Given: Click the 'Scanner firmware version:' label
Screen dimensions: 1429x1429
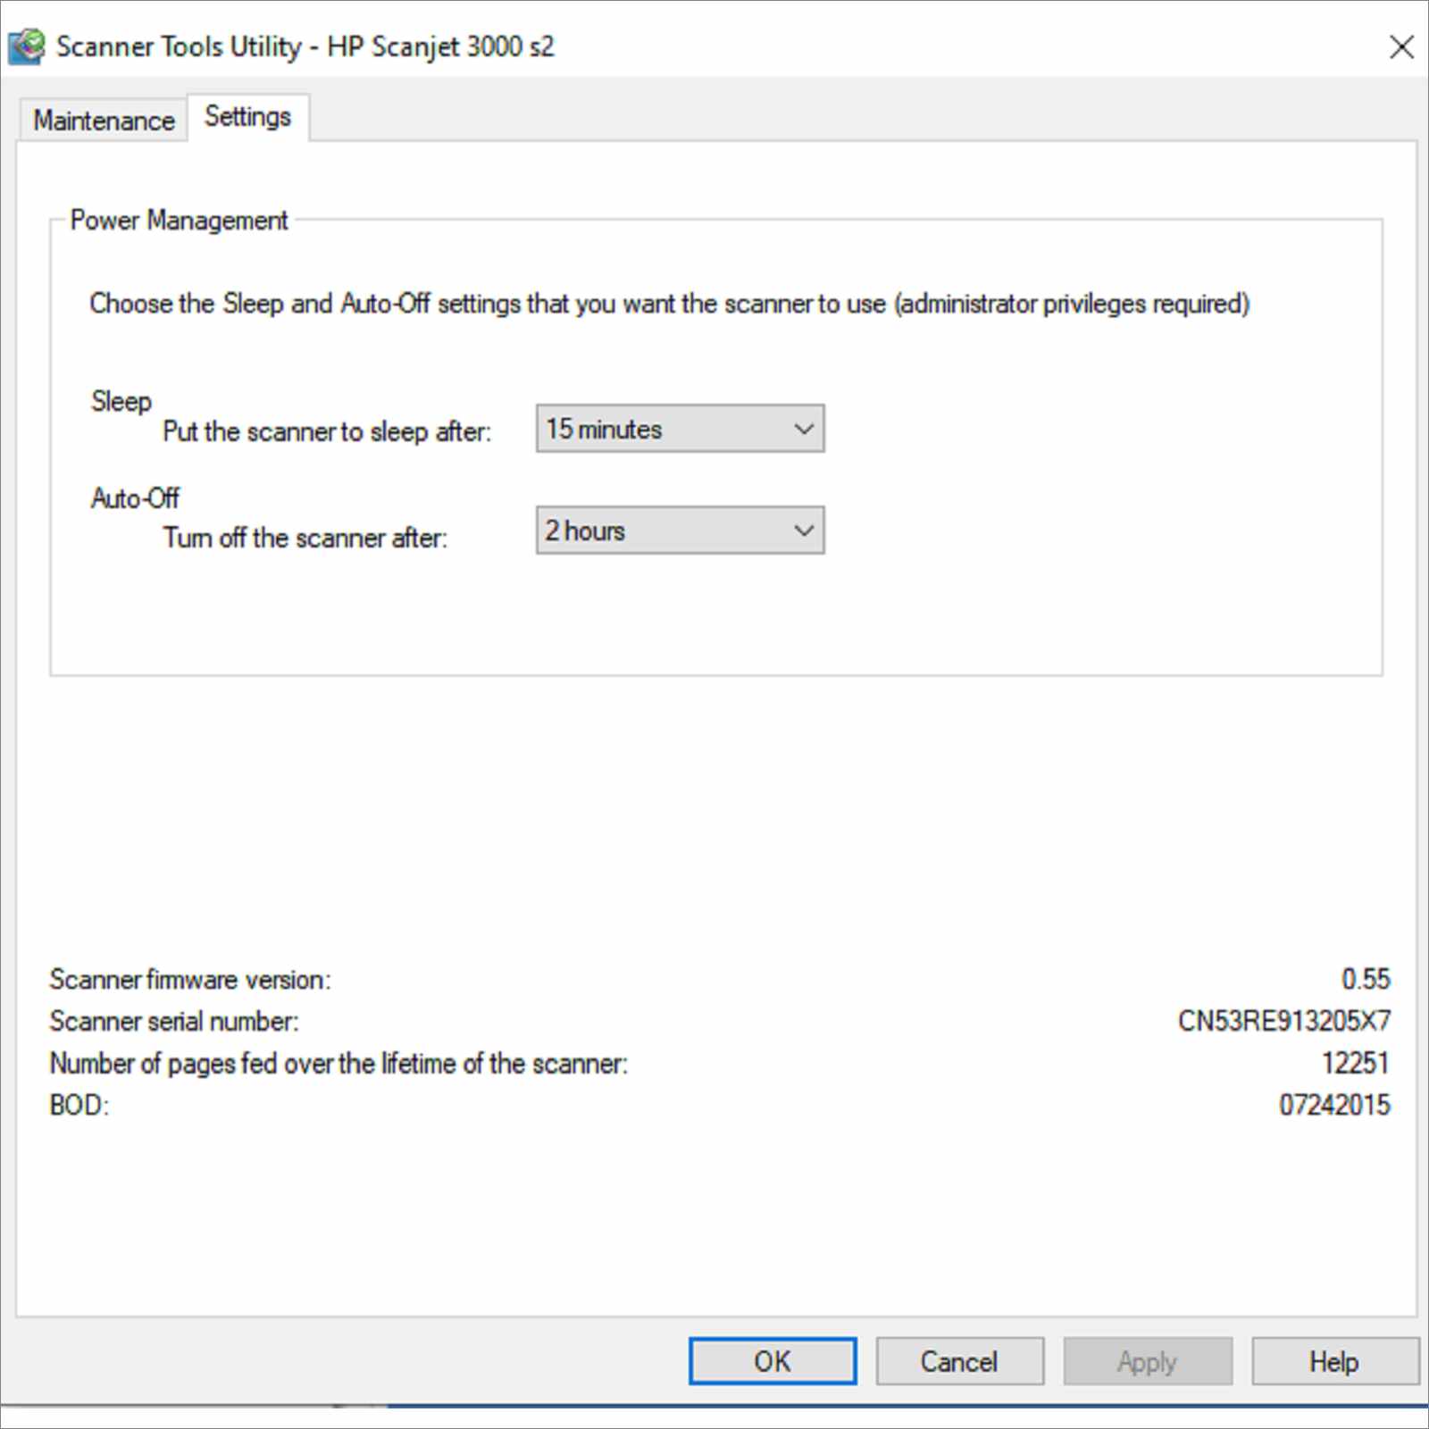Looking at the screenshot, I should [x=190, y=980].
